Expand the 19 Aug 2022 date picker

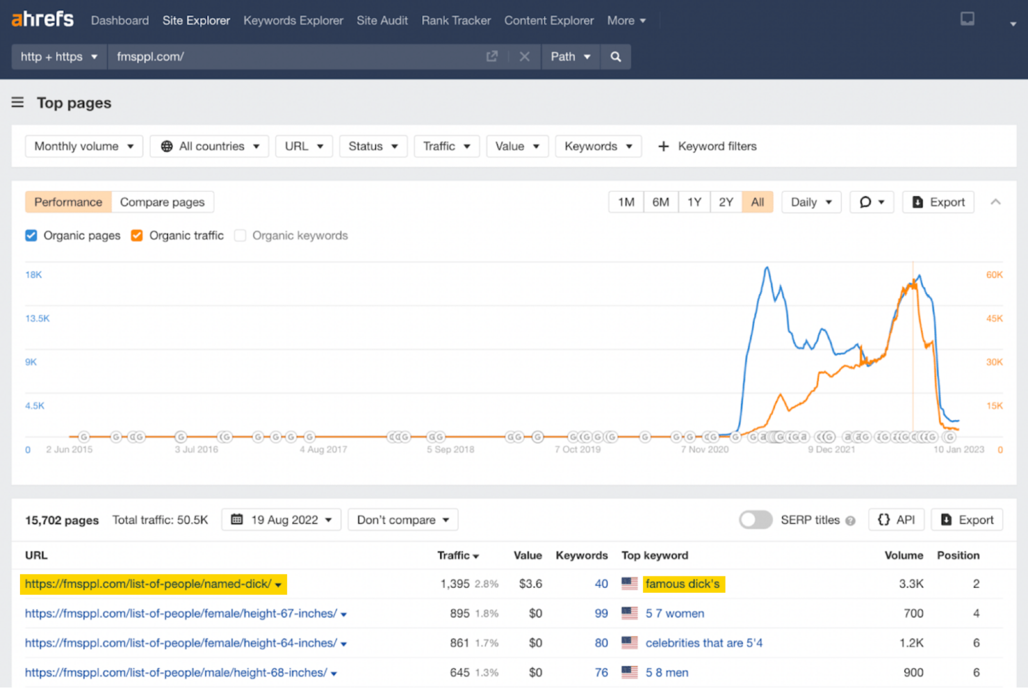coord(281,520)
